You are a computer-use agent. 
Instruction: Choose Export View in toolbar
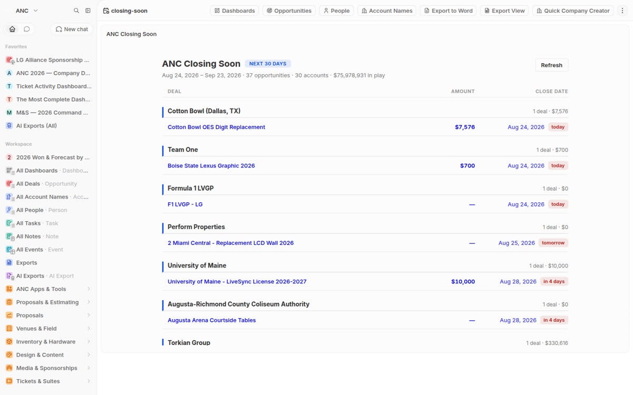click(x=504, y=11)
